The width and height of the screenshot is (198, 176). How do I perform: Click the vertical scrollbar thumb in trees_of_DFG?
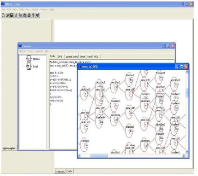coord(187,93)
